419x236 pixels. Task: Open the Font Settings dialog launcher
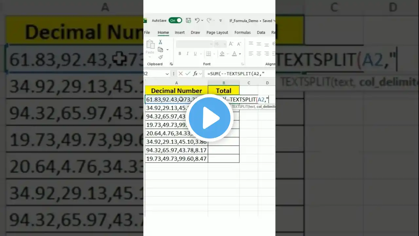(x=243, y=64)
